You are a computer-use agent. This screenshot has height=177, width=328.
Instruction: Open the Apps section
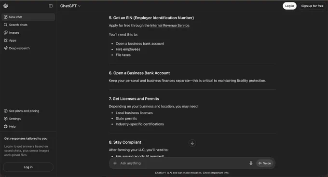point(28,41)
